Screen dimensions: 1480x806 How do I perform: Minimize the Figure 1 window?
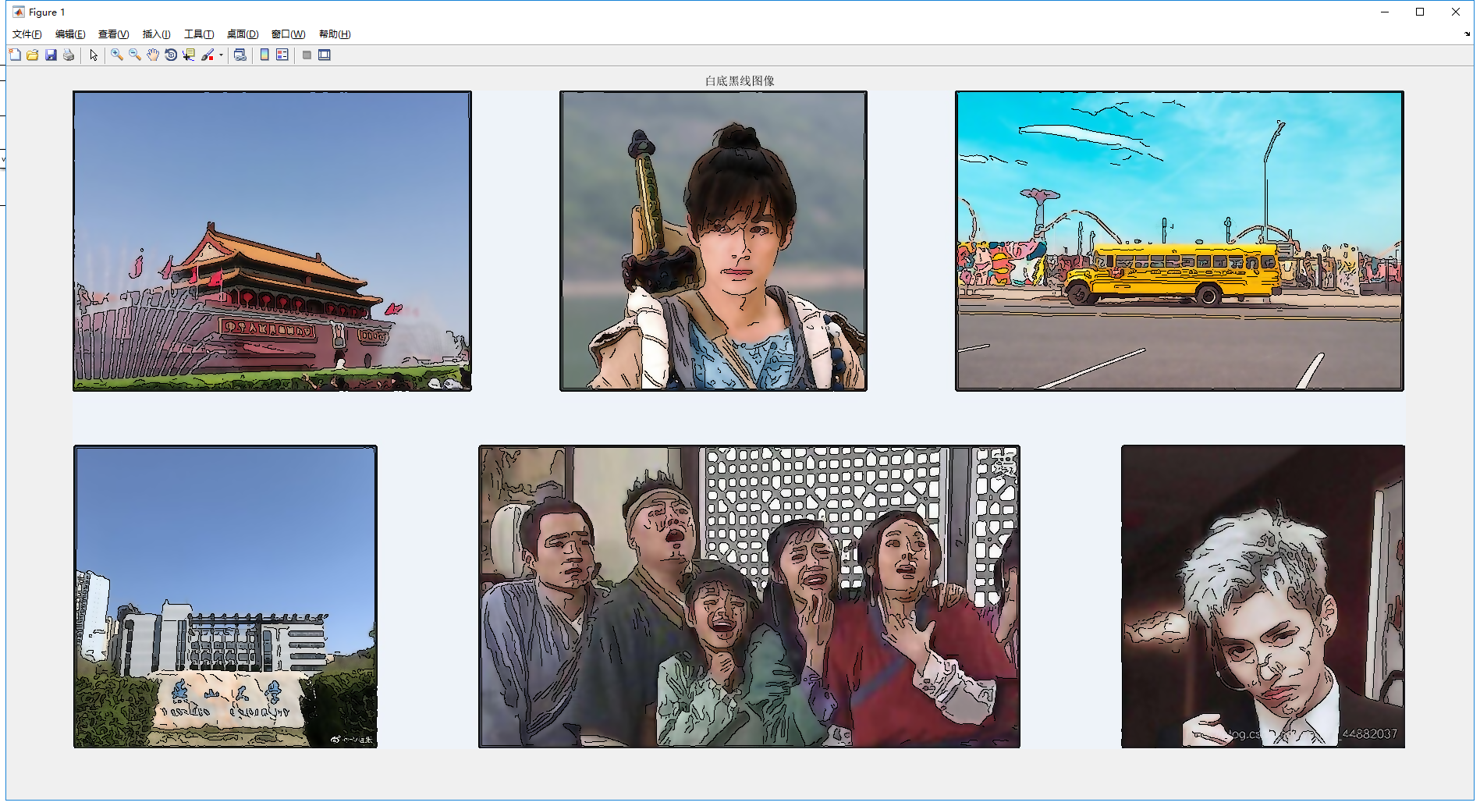(x=1385, y=12)
